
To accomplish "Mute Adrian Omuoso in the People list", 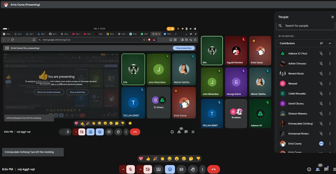I will pos(321,64).
